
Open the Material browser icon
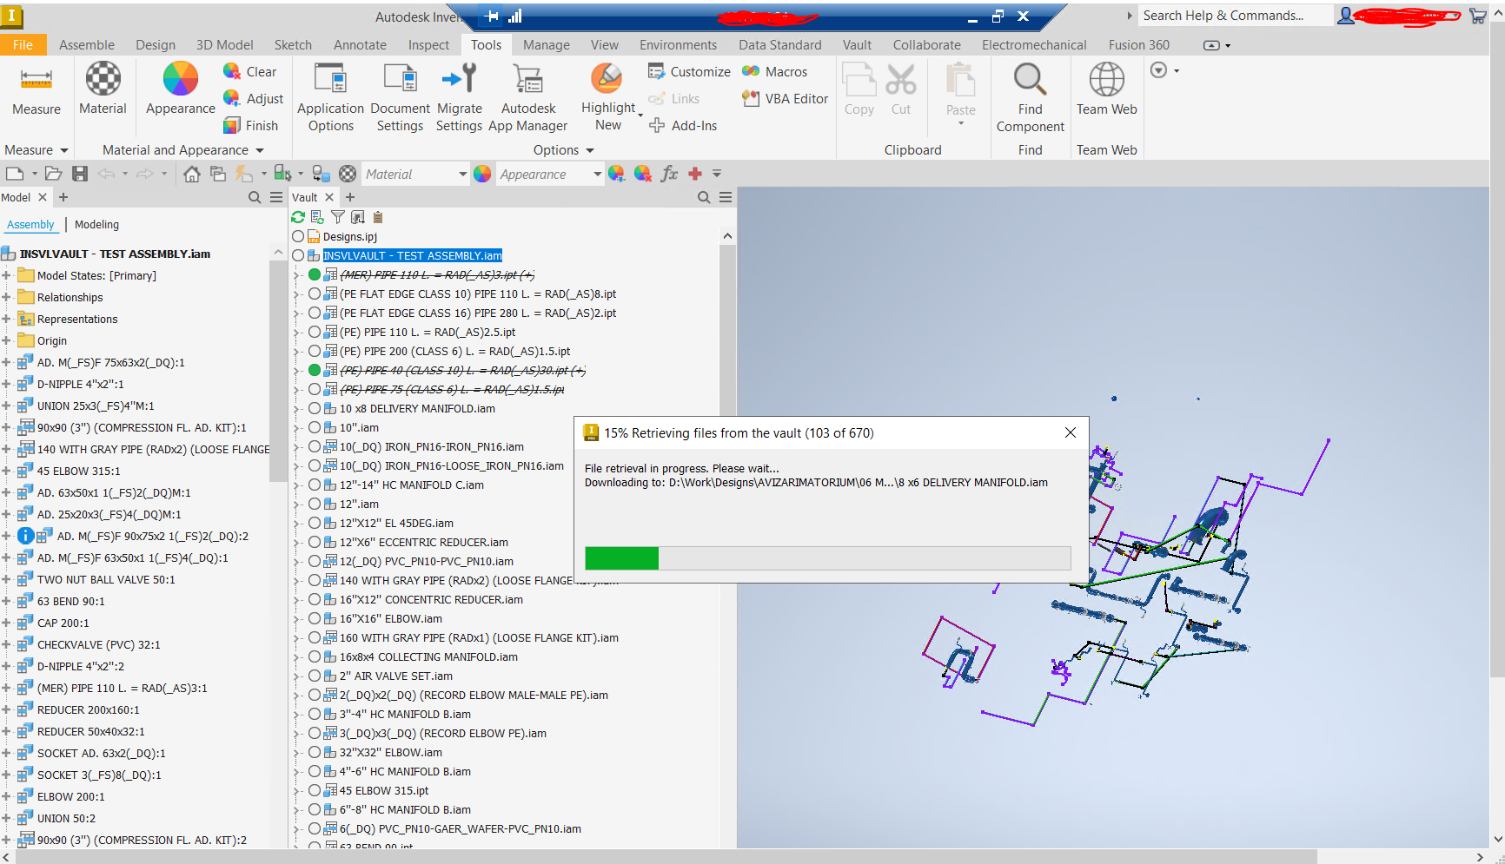pos(103,79)
